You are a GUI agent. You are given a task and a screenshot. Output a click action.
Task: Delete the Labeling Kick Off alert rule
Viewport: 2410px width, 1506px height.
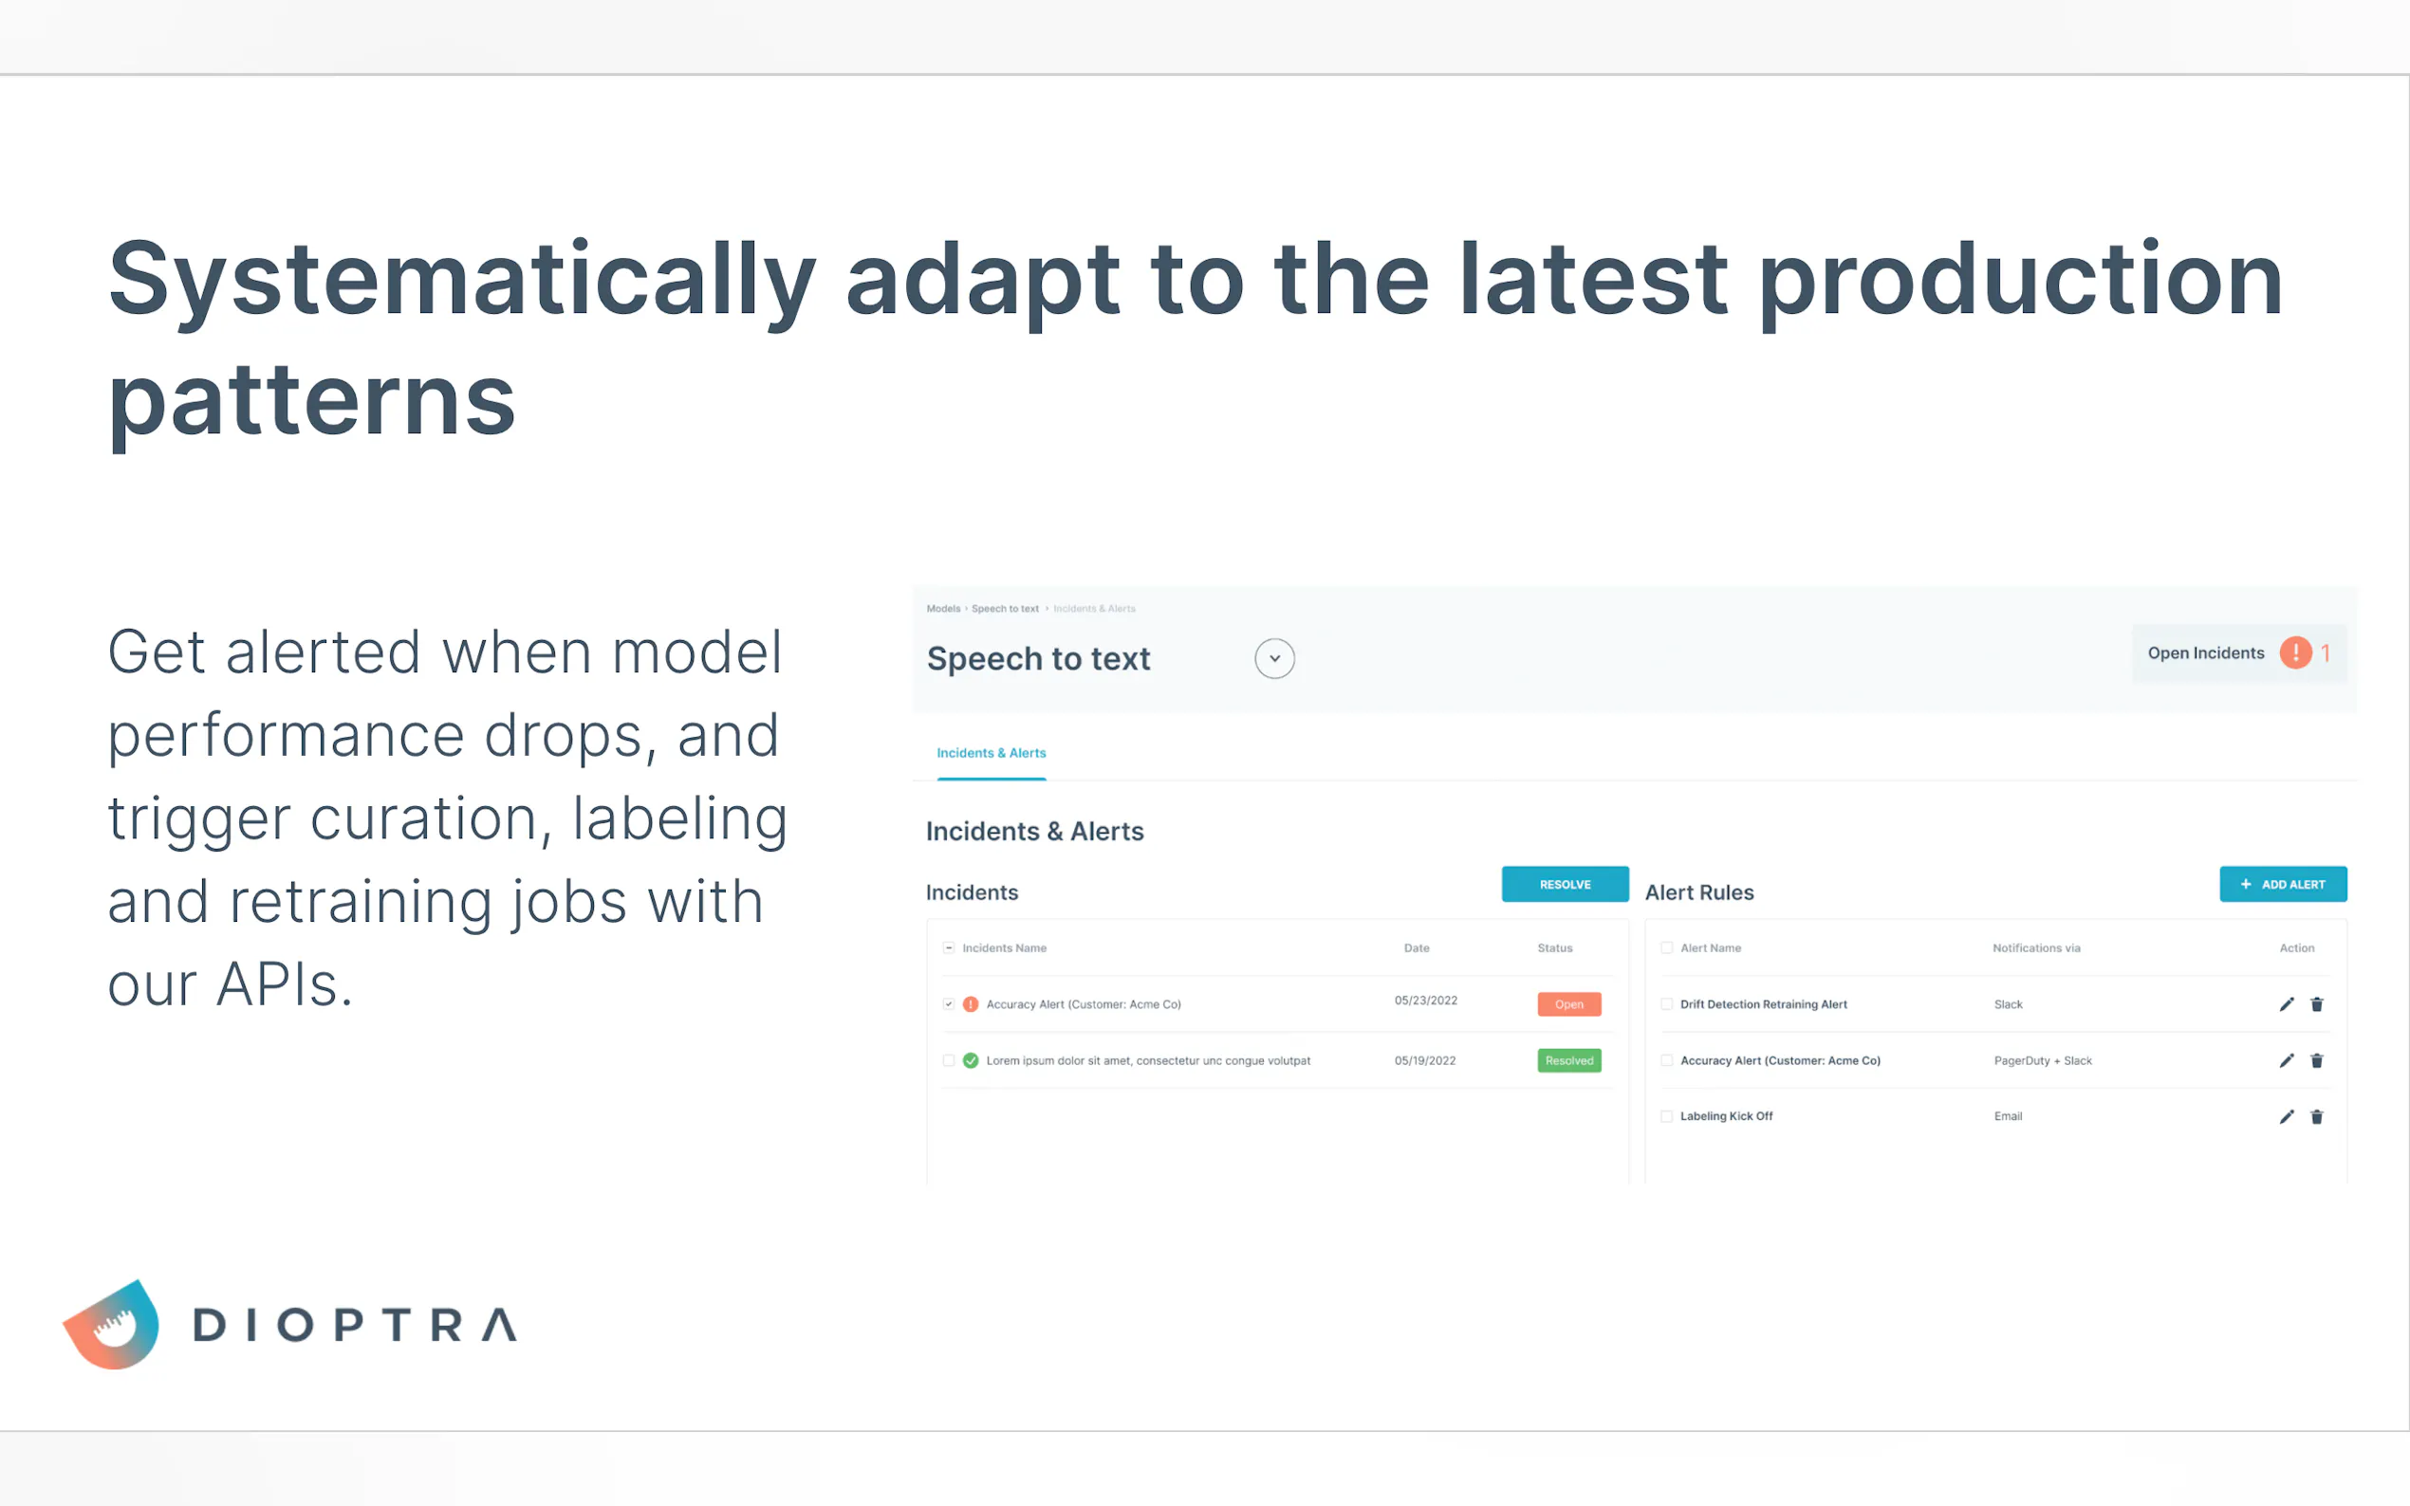tap(2316, 1116)
